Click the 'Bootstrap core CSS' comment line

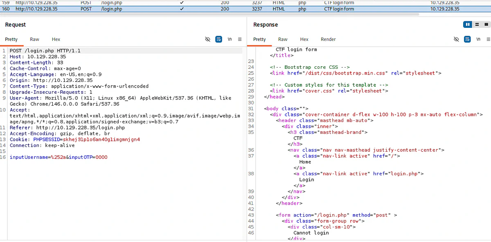[310, 67]
